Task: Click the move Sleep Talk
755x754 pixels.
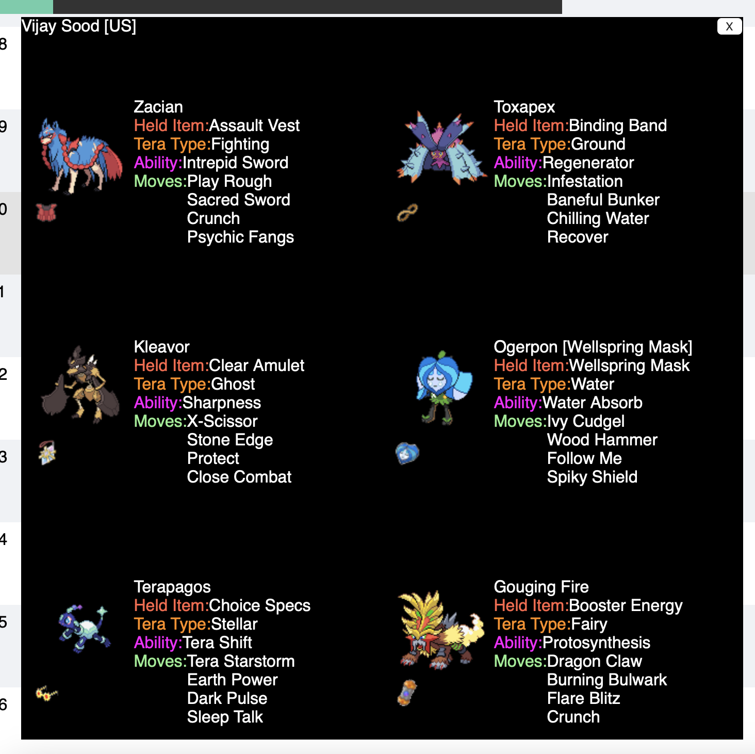Action: (225, 717)
